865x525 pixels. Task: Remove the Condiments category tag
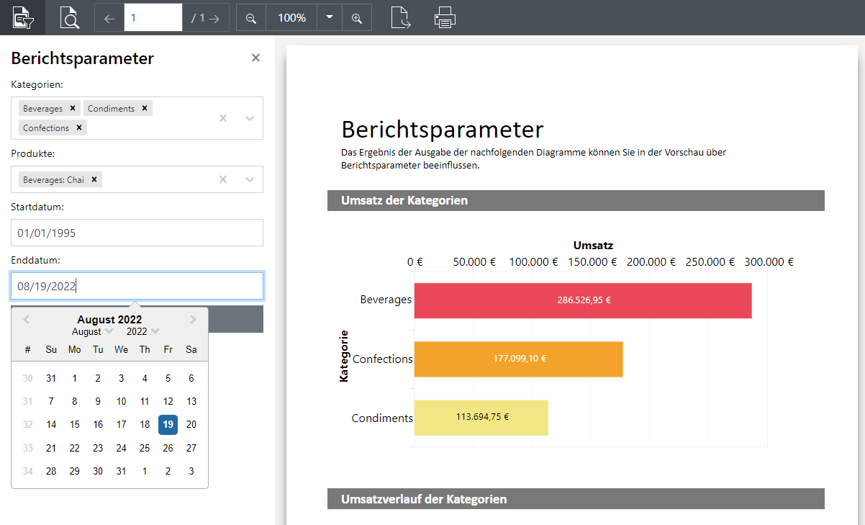click(145, 108)
